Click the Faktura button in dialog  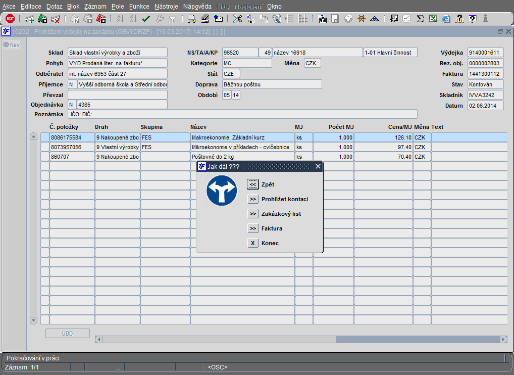253,228
